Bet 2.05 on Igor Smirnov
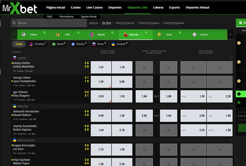This screenshot has width=246, height=166. [x=101, y=96]
